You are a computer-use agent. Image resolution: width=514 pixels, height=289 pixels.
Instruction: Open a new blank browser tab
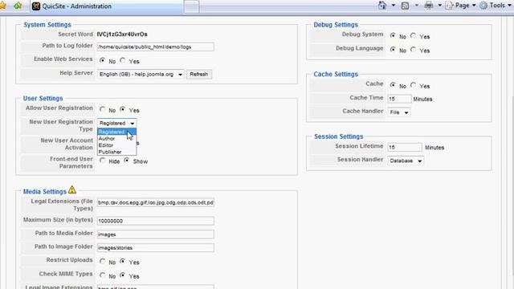191,6
